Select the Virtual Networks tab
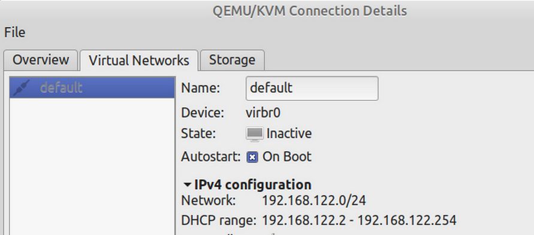The width and height of the screenshot is (534, 235). (x=138, y=60)
